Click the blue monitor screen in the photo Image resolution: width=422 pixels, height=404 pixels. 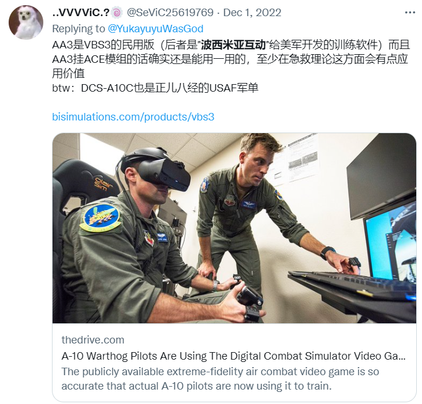tap(390, 241)
